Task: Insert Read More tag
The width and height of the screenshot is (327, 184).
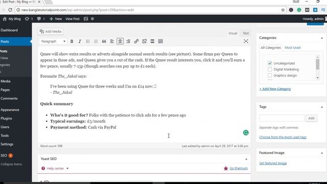Action: coord(152,41)
